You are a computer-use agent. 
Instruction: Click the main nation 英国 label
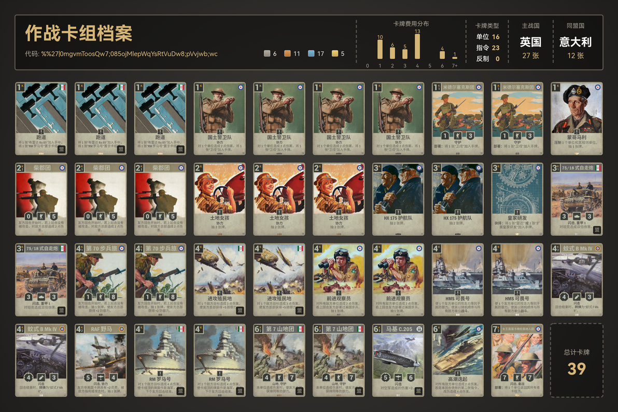pyautogui.click(x=530, y=42)
